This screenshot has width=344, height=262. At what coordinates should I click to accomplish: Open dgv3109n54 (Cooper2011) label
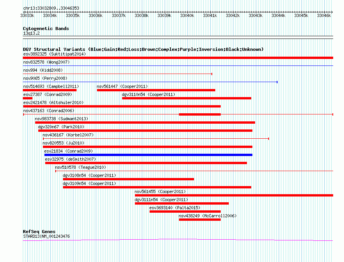[89, 183]
